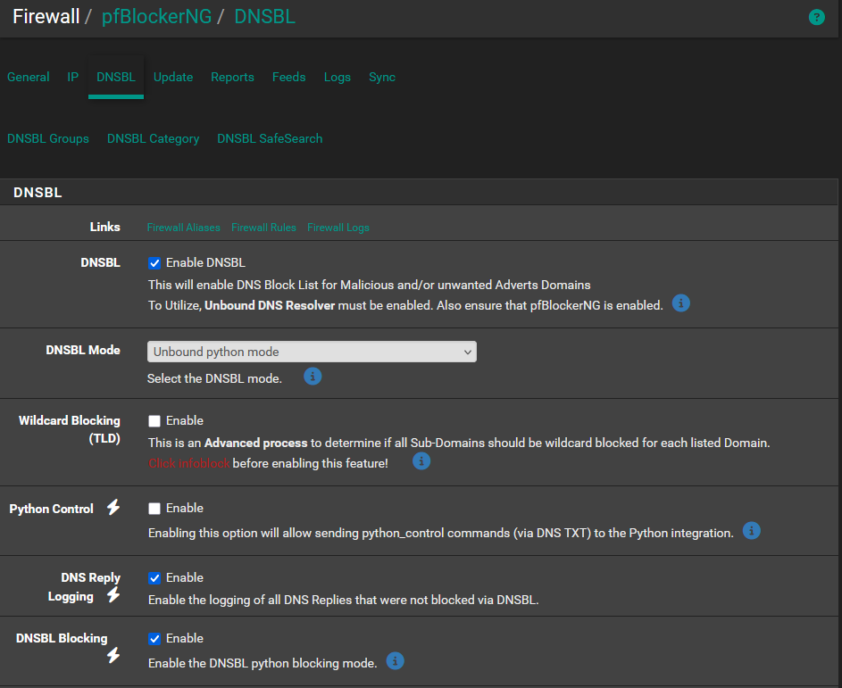The width and height of the screenshot is (842, 688).
Task: Go to DNSBL SafeSearch sub-tab
Action: pos(269,139)
